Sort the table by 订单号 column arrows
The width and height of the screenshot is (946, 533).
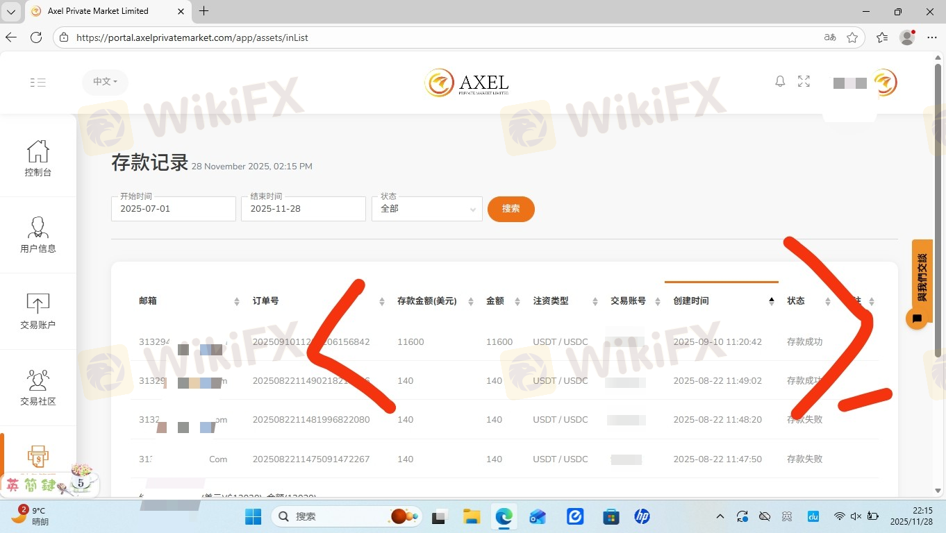[382, 301]
